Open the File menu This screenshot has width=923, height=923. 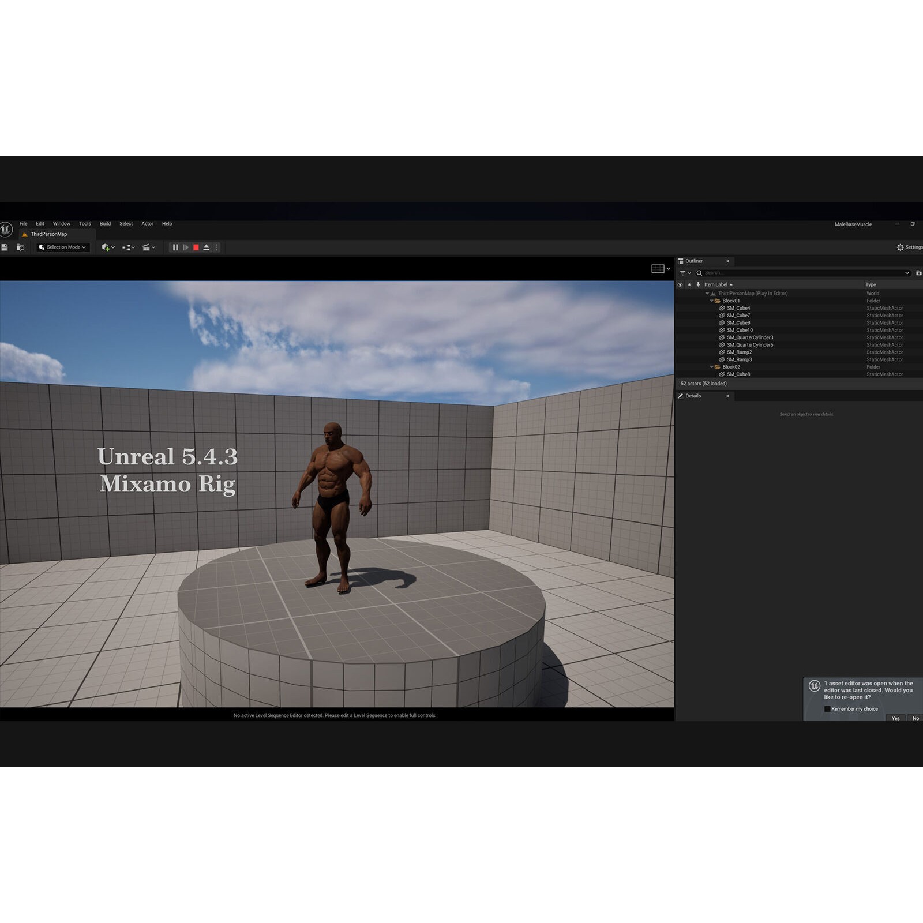click(x=23, y=224)
